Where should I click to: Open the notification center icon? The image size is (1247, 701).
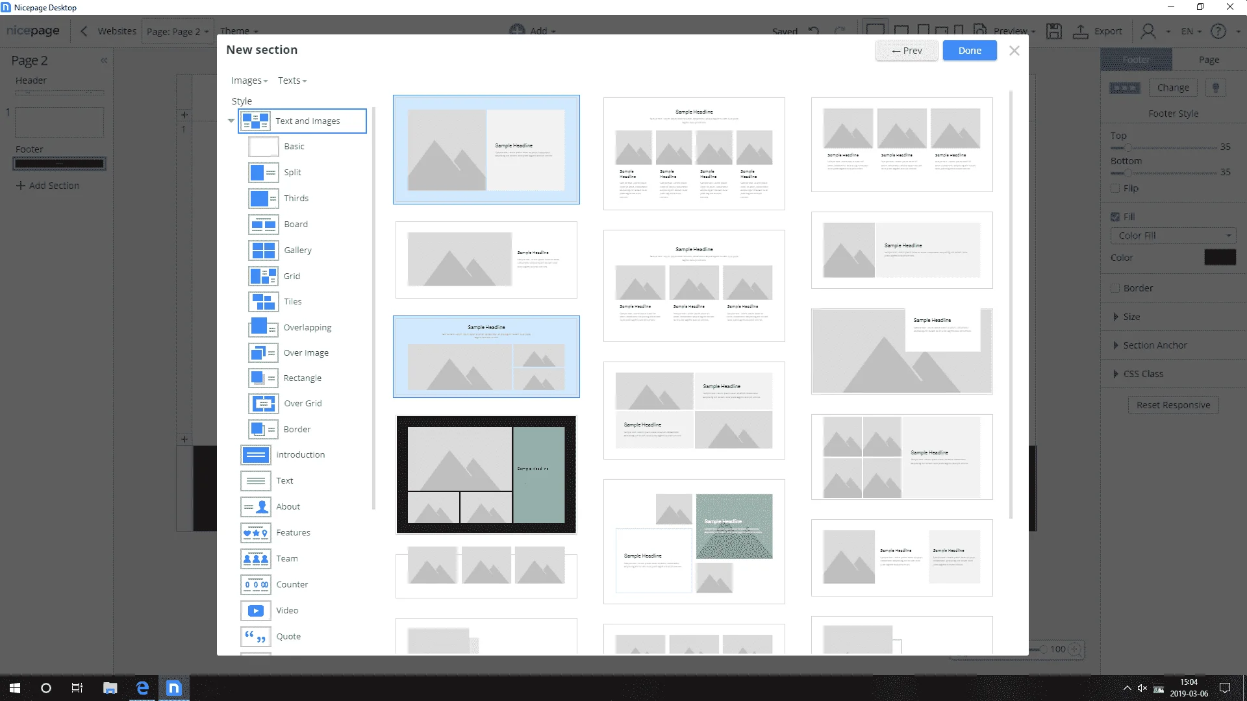click(1225, 688)
